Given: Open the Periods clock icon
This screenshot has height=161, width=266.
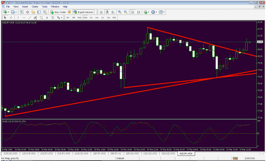Looking at the screenshot, I should click(153, 12).
